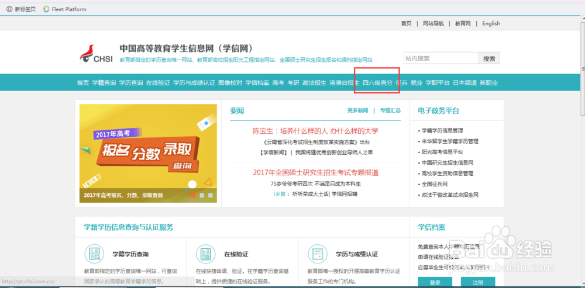Click the Fleet Platform tab favicon
The height and width of the screenshot is (288, 585).
click(46, 9)
